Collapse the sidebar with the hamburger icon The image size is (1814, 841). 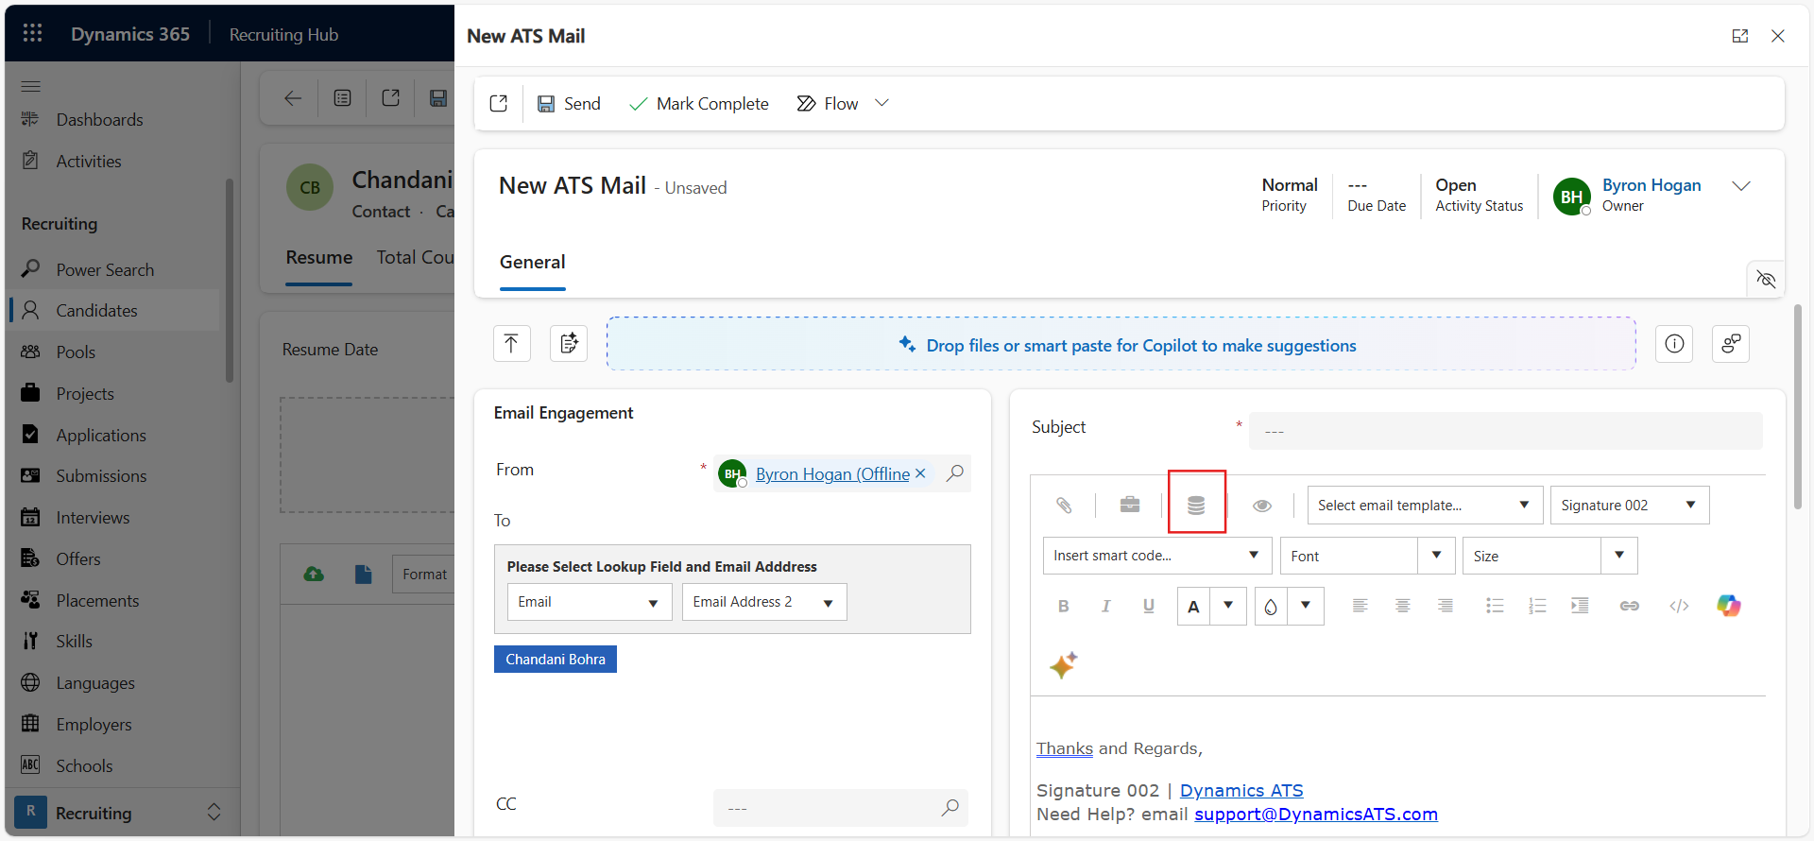point(31,86)
